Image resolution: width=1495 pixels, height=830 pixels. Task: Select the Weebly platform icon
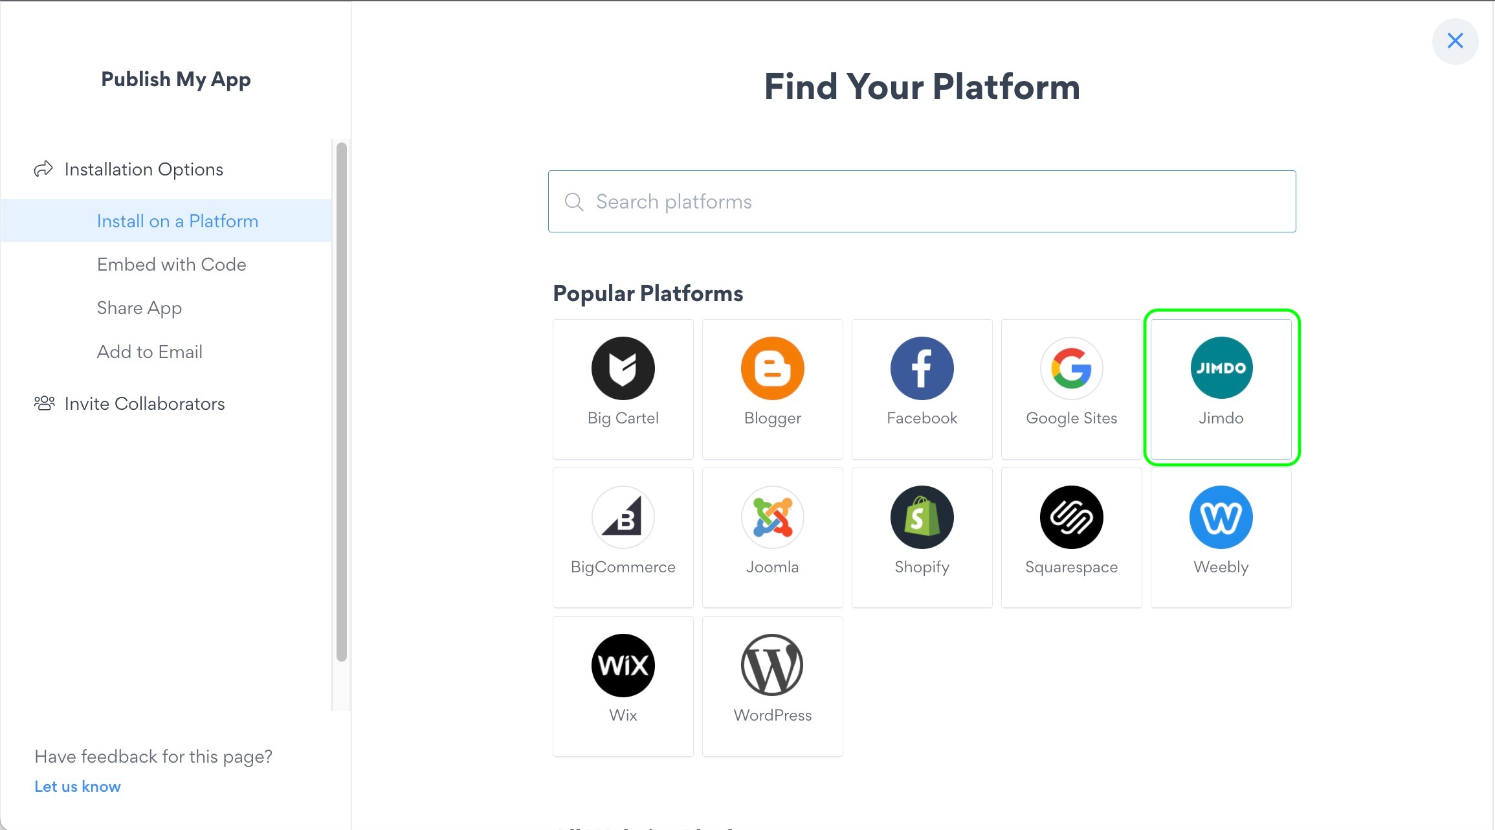1221,517
